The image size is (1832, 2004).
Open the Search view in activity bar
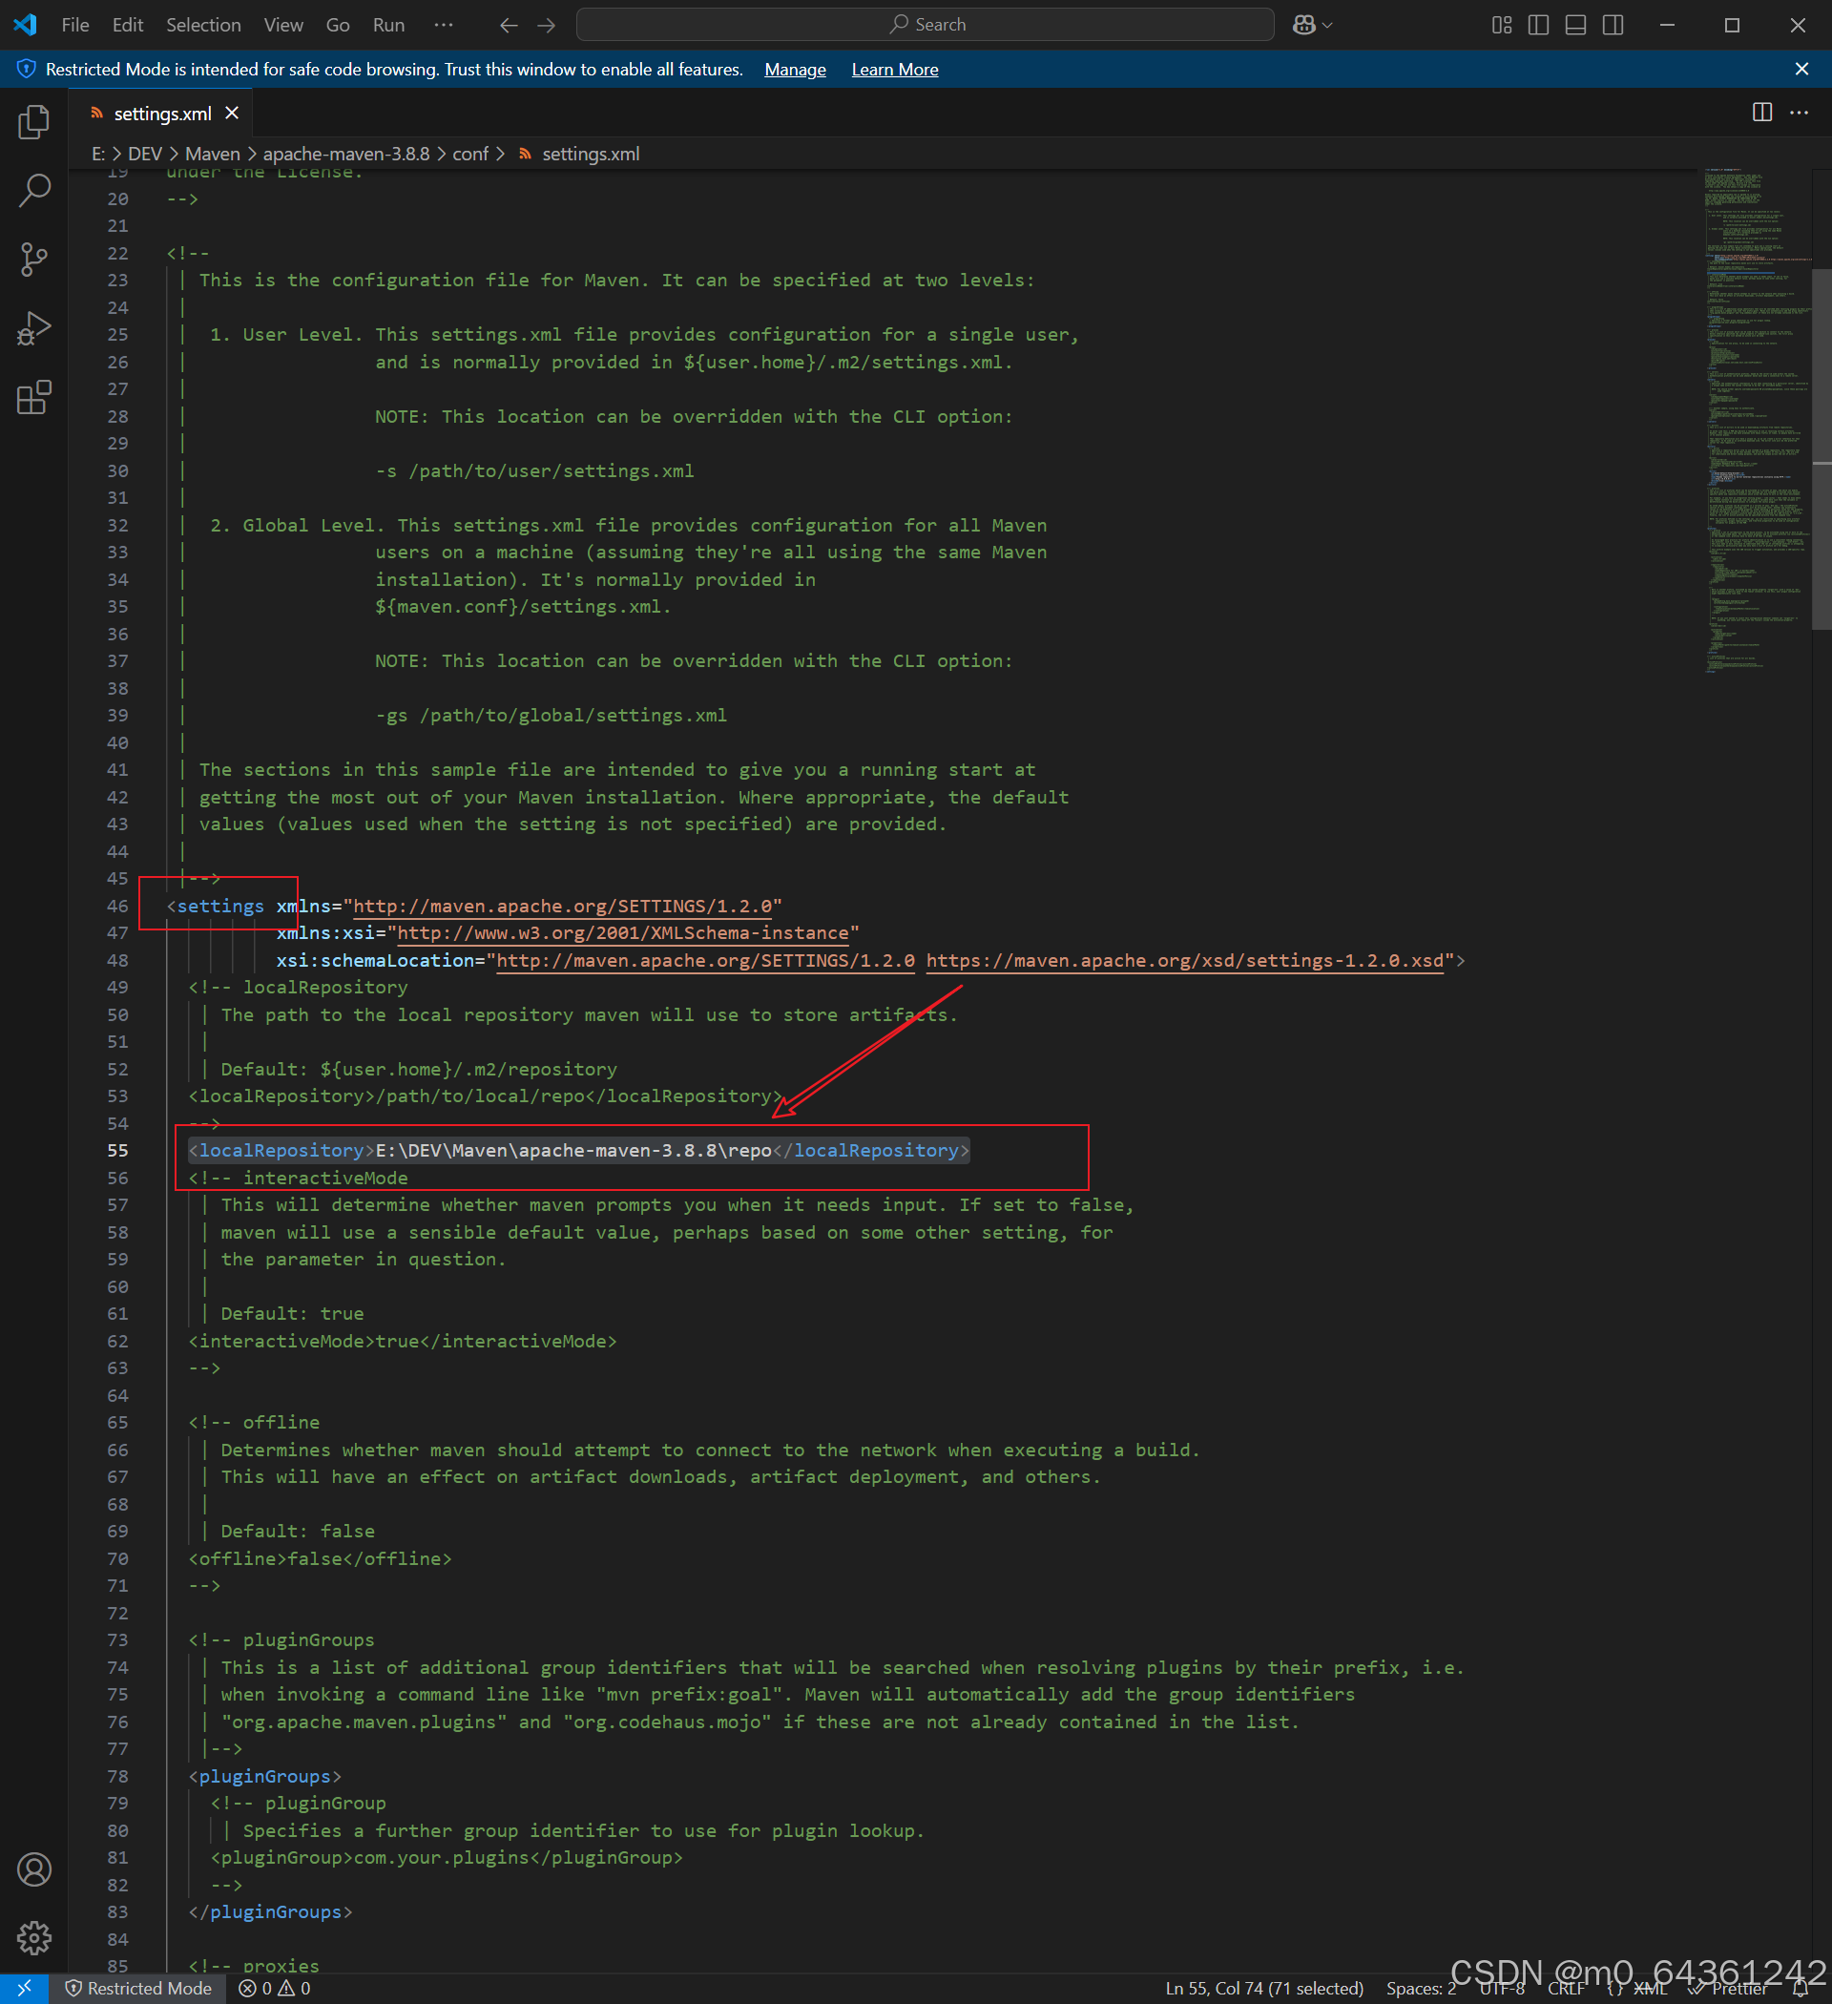[33, 190]
